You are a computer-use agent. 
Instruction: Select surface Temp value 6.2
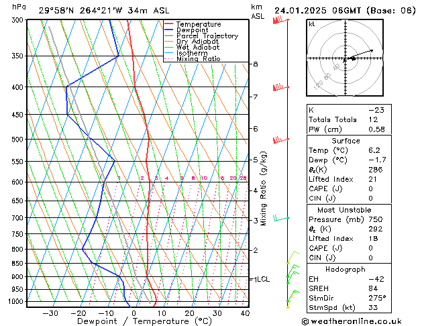tap(374, 150)
